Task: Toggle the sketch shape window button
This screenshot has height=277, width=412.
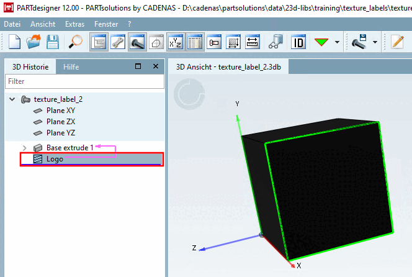Action: click(156, 42)
